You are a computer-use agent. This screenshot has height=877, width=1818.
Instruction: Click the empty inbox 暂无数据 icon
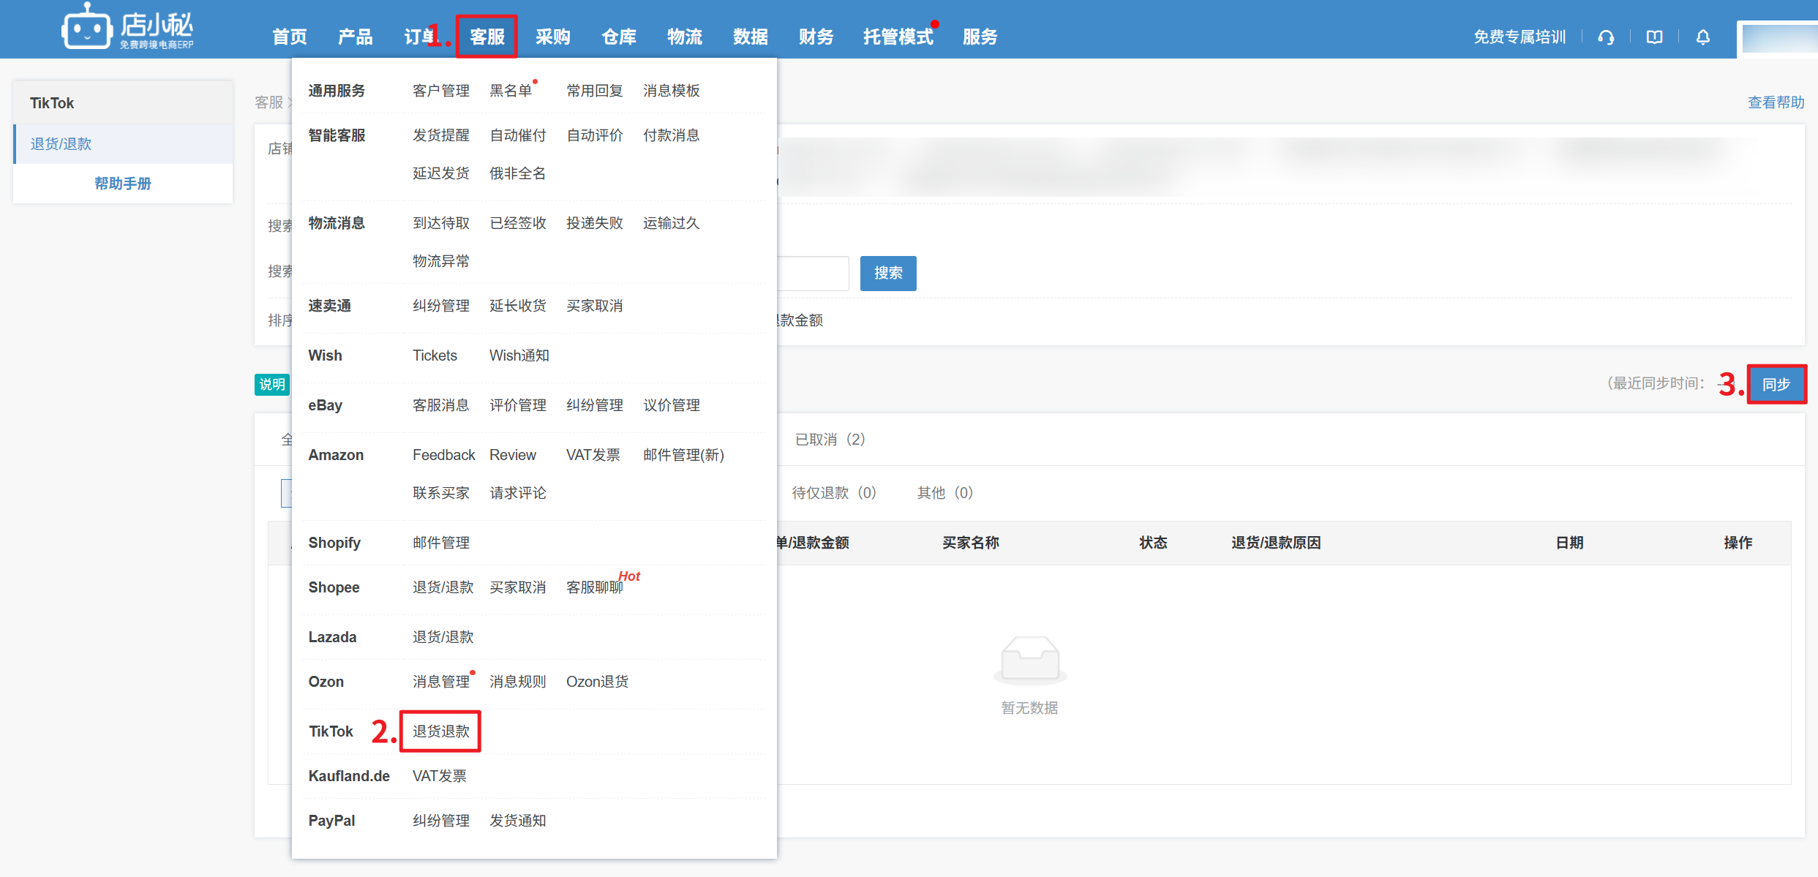[x=1029, y=658]
